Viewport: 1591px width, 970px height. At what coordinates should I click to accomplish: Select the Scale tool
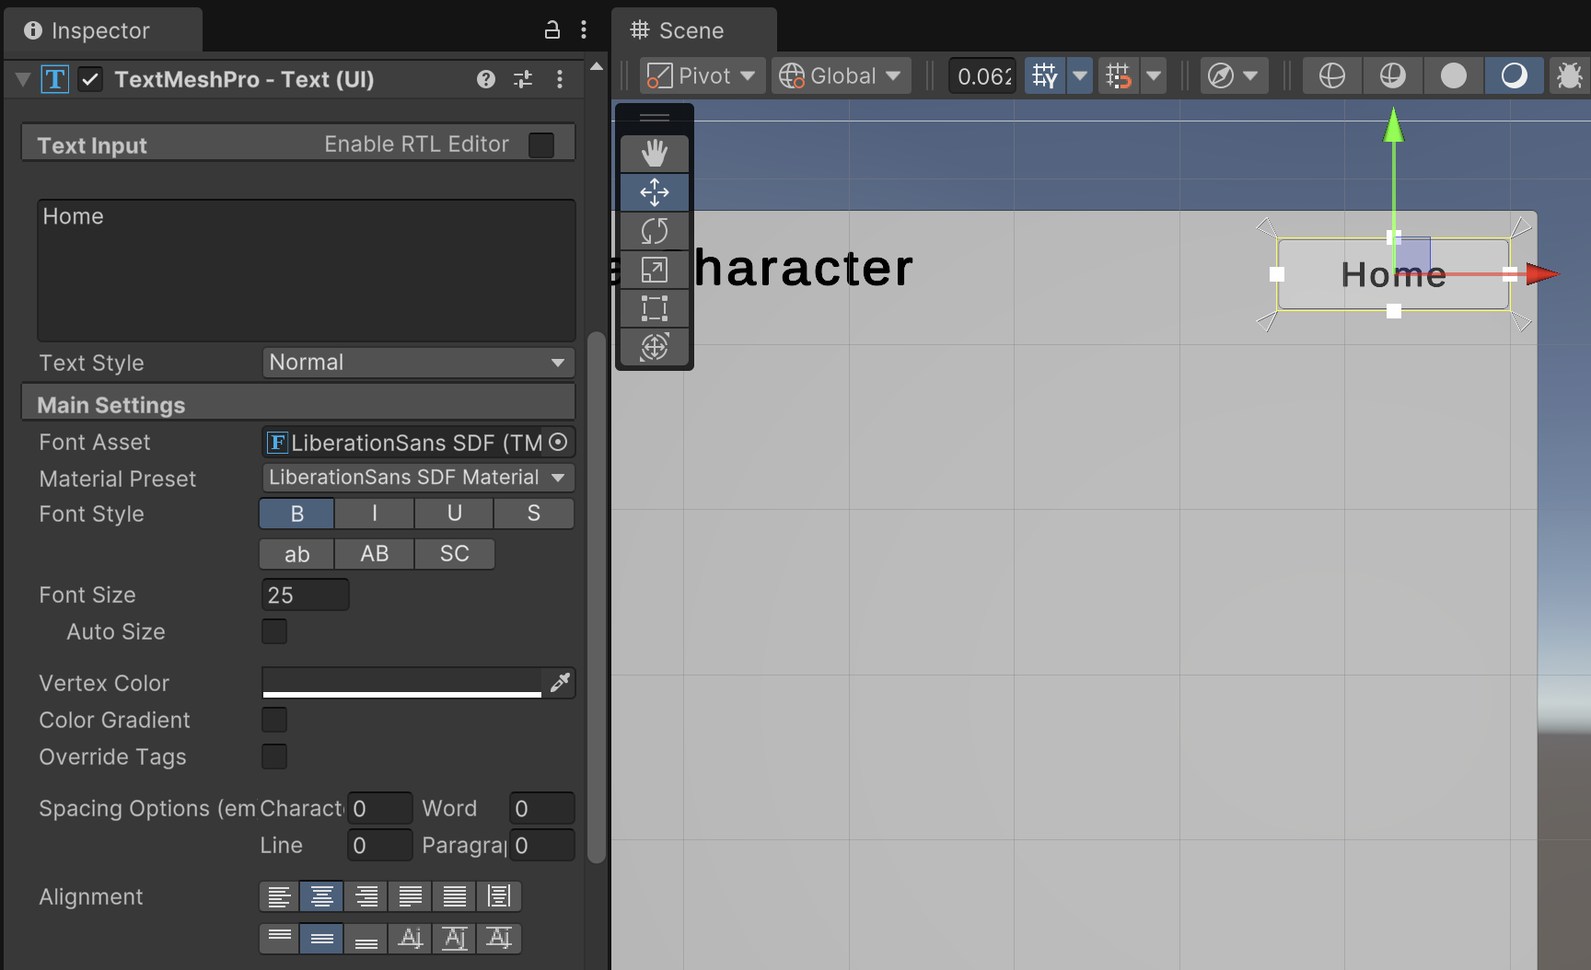point(654,270)
